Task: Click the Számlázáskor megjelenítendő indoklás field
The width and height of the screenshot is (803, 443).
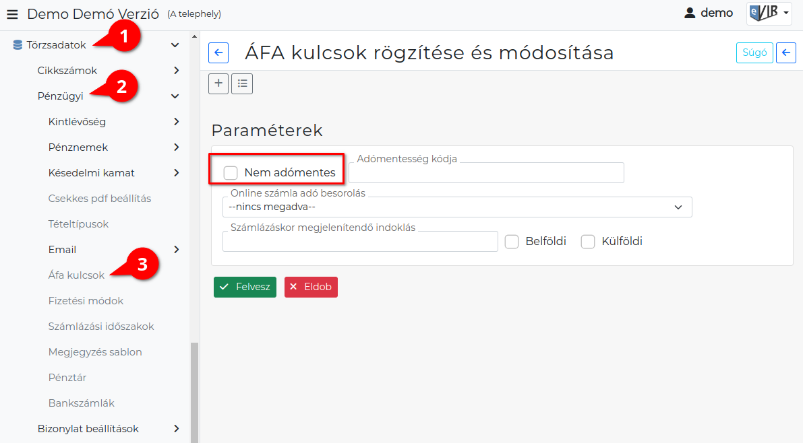Action: coord(360,242)
